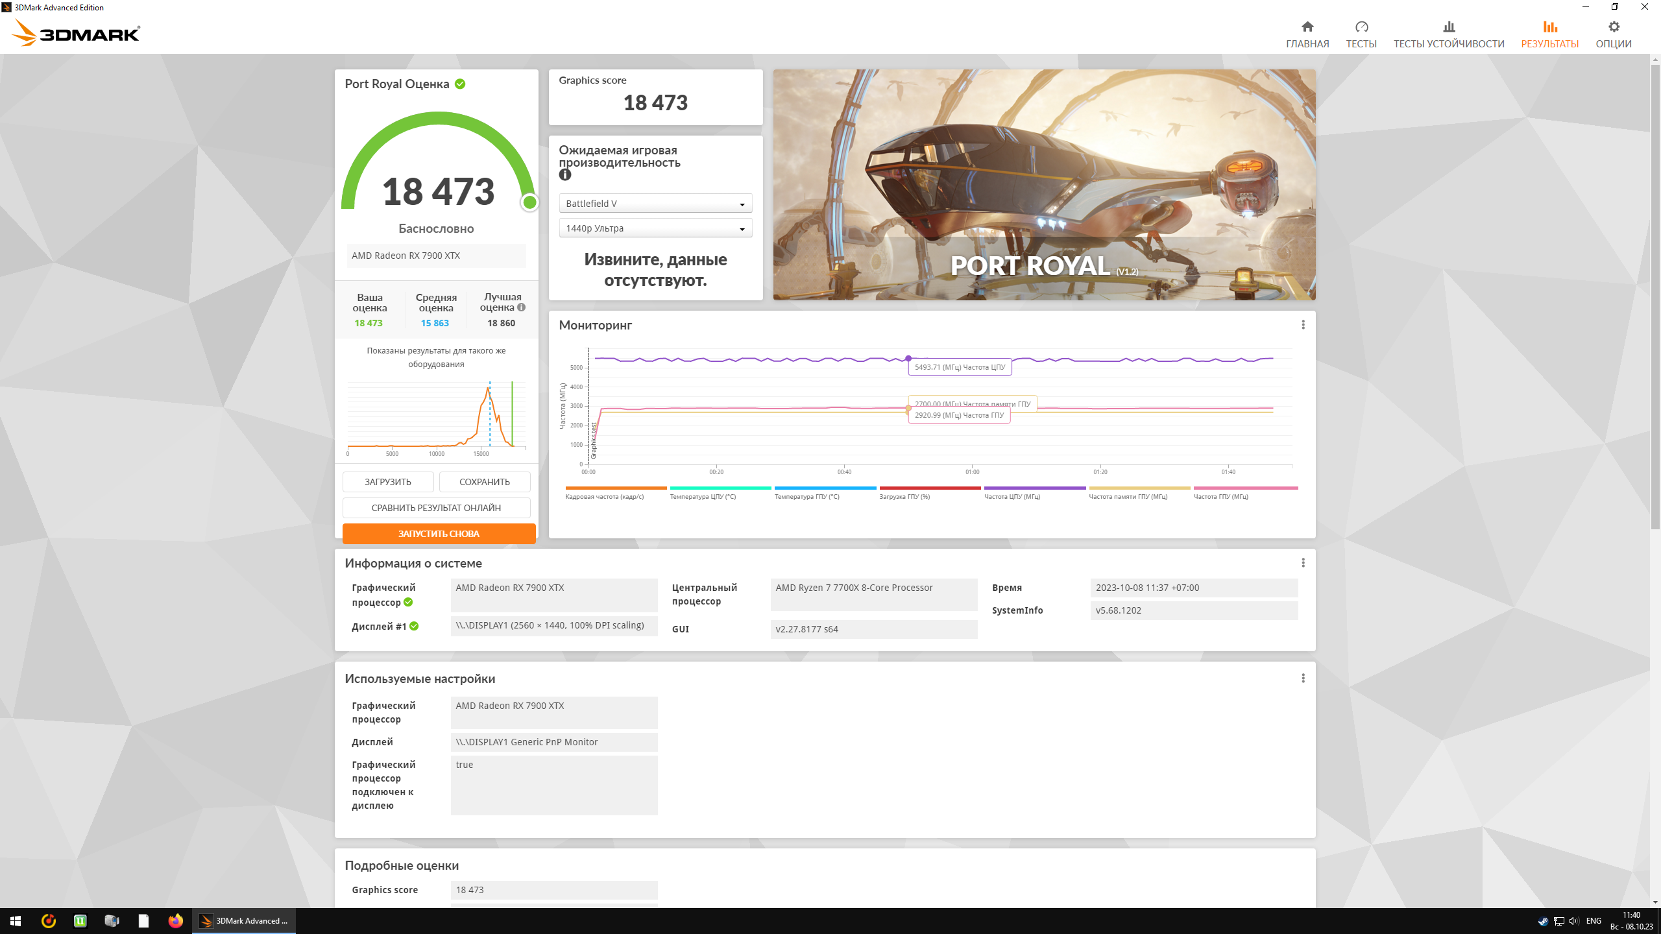Click info icon next to Лучшая оценка
Screen dimensions: 1661x934
521,307
